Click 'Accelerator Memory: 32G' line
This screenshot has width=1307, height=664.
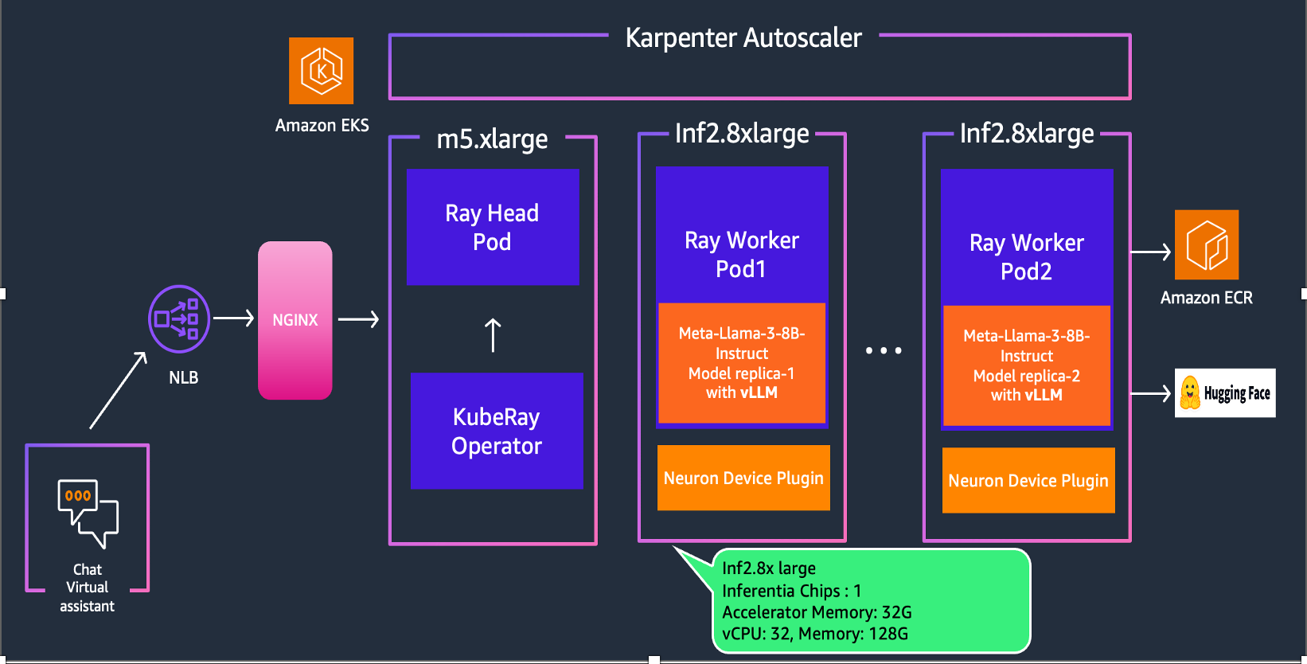[817, 612]
